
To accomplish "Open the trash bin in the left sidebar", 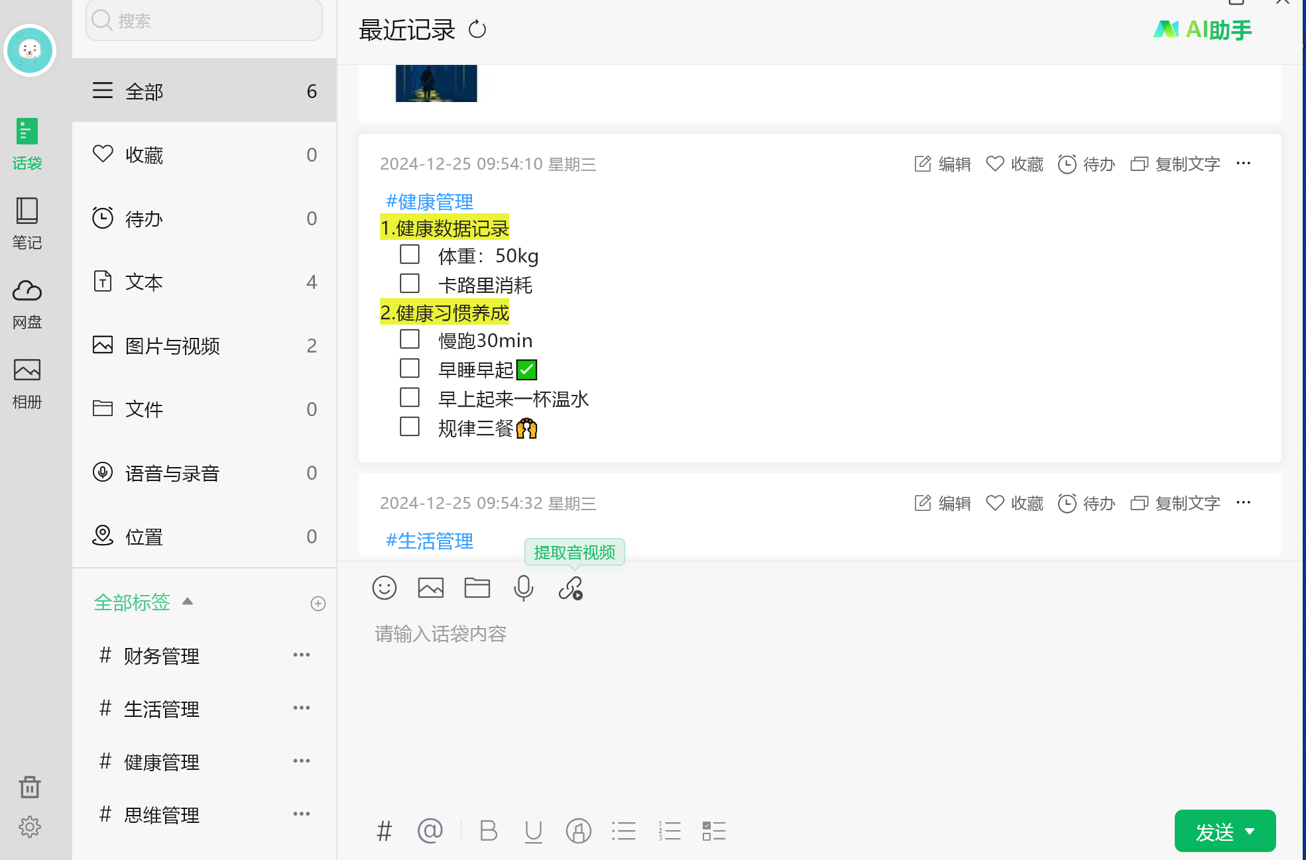I will click(x=30, y=787).
